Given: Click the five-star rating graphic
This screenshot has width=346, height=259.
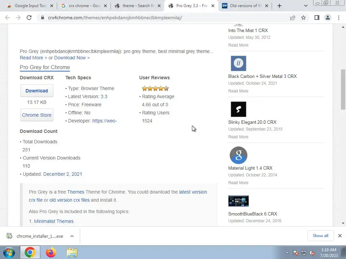Looking at the screenshot, I should pyautogui.click(x=155, y=89).
